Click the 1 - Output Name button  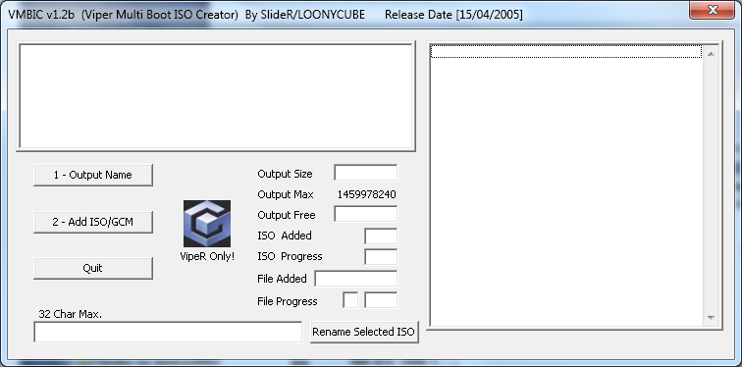[x=92, y=175]
